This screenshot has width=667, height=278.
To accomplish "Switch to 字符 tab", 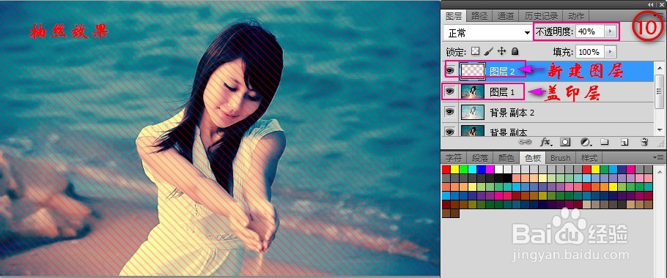I will pos(454,158).
